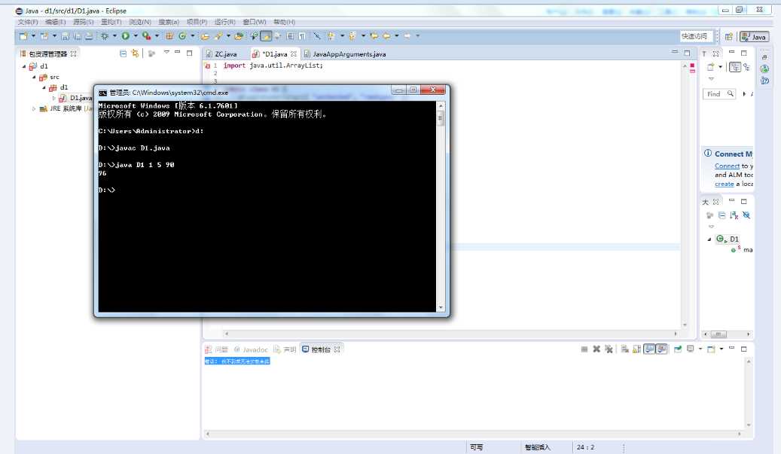The height and width of the screenshot is (454, 781).
Task: Maximize the editor area
Action: click(x=687, y=52)
